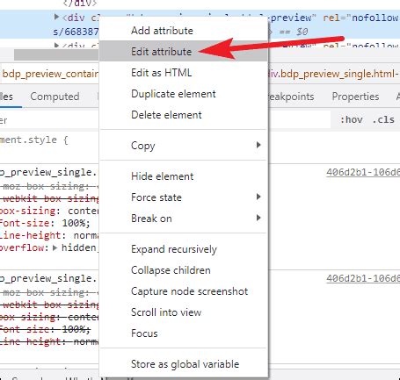Expand the Force state submenu
This screenshot has width=400, height=380.
point(258,197)
